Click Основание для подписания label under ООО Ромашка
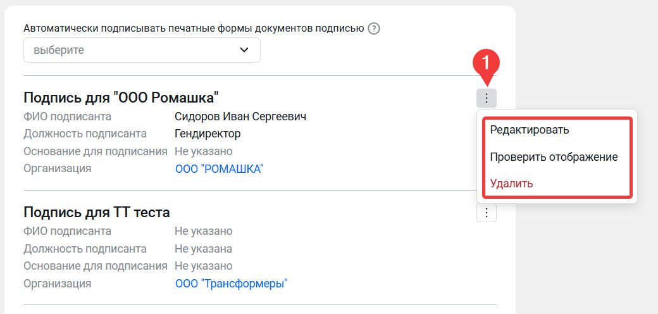The height and width of the screenshot is (314, 658). (x=96, y=151)
